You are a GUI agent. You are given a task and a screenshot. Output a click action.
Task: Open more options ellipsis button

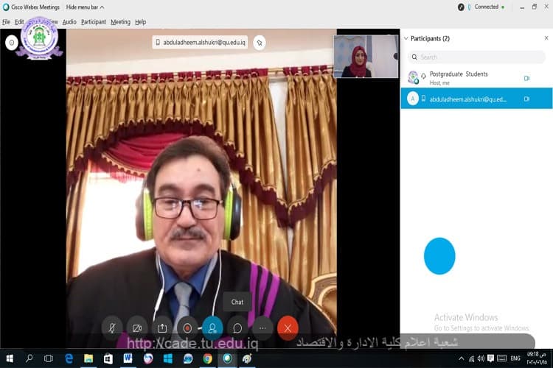tap(262, 328)
